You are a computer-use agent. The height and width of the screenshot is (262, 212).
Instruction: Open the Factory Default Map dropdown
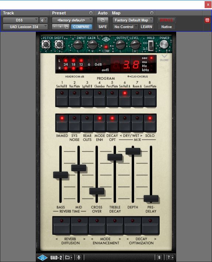tap(133, 20)
